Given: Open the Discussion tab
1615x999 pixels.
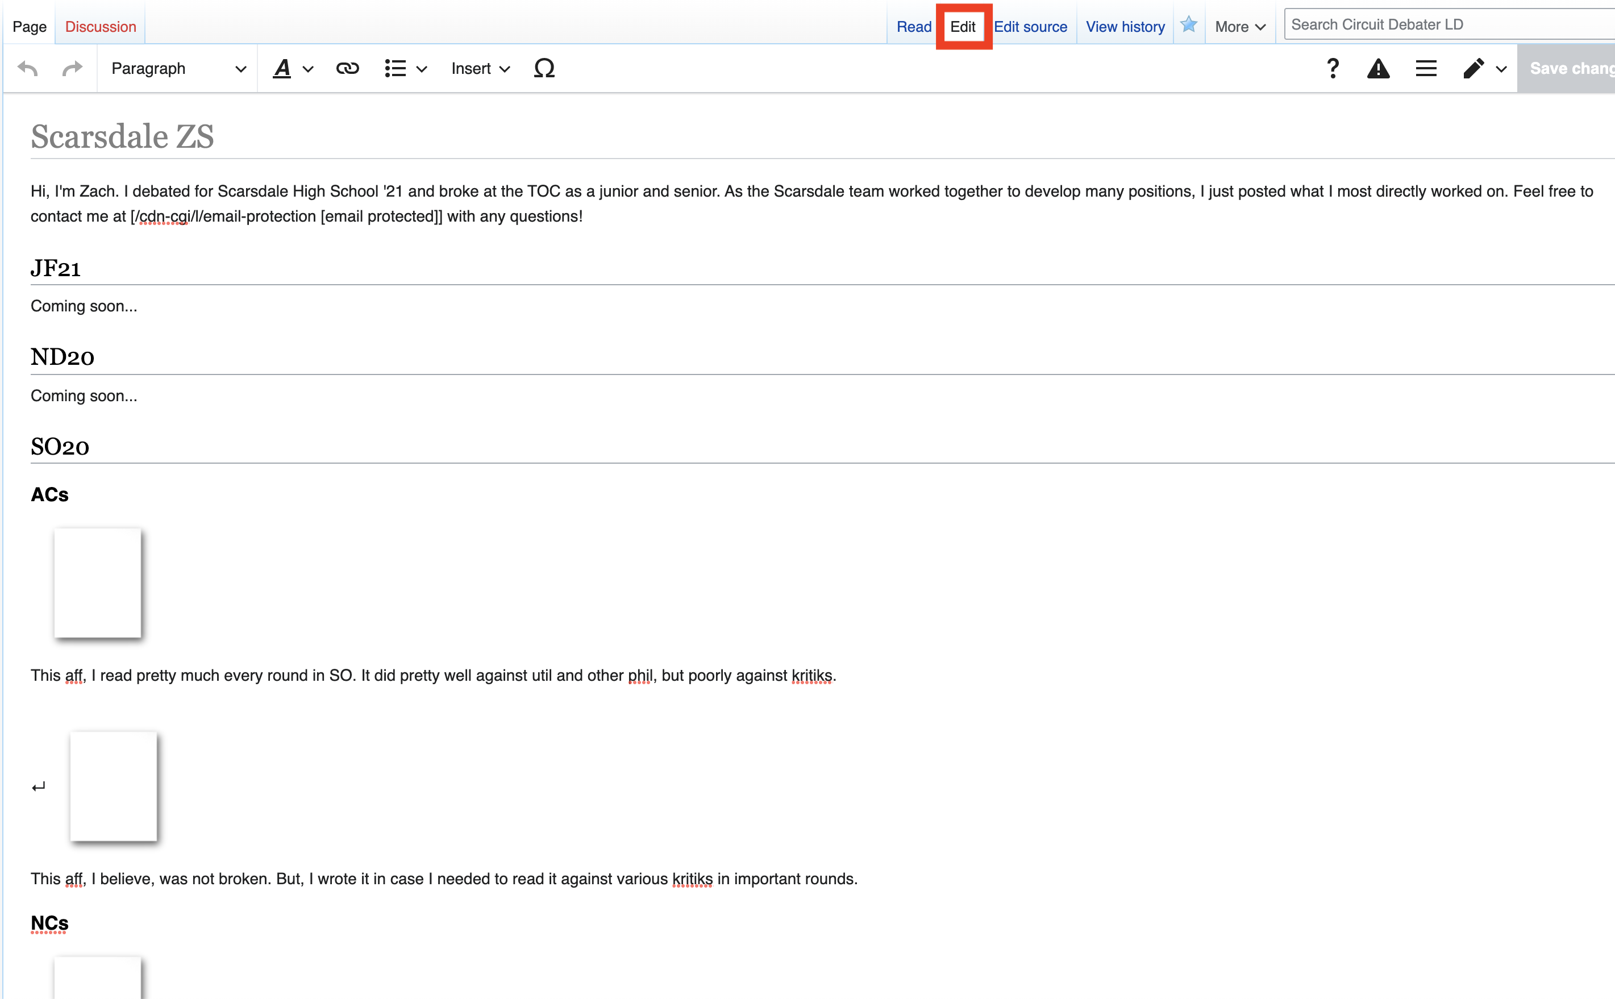Looking at the screenshot, I should click(x=101, y=27).
